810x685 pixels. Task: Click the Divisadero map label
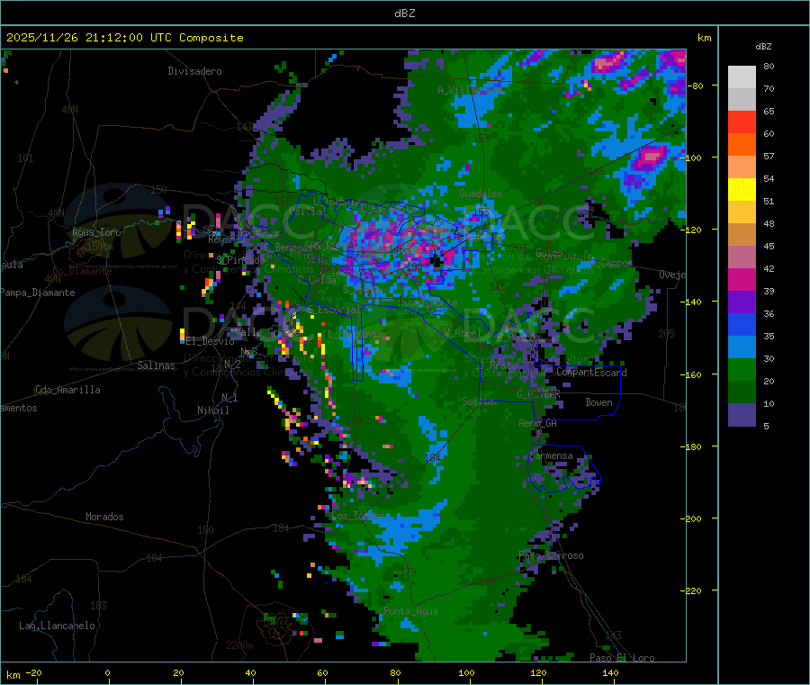(x=194, y=71)
